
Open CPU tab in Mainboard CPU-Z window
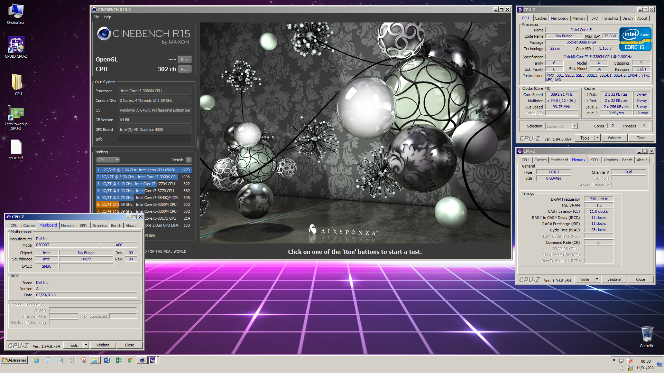coord(14,226)
